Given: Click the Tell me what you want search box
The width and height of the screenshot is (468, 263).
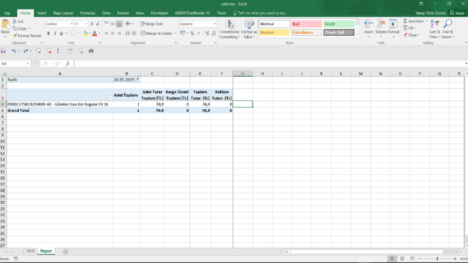Looking at the screenshot, I should click(260, 13).
